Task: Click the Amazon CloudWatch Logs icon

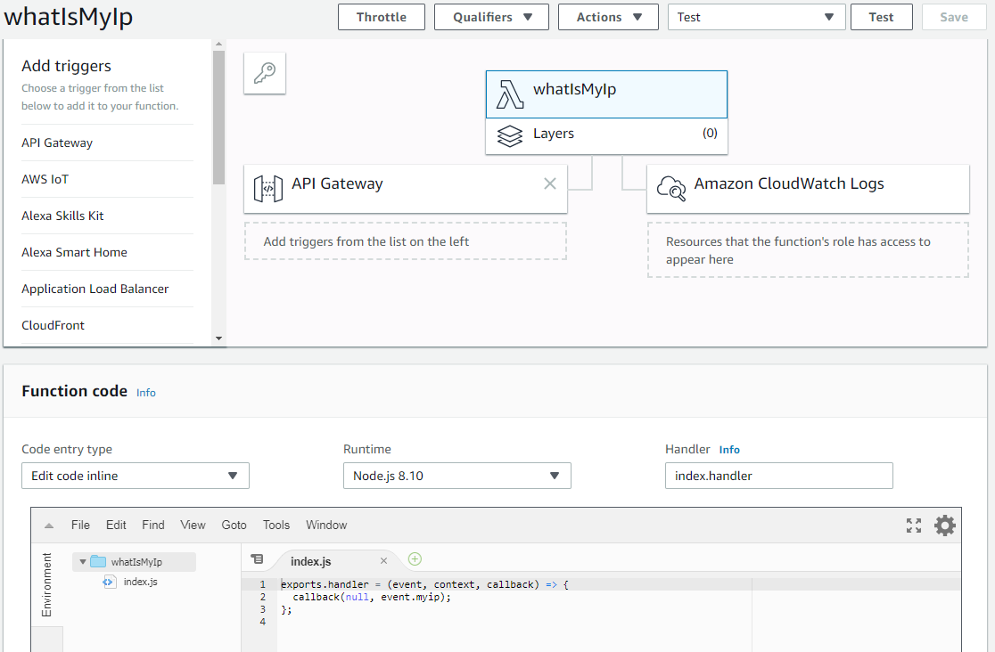Action: 670,188
